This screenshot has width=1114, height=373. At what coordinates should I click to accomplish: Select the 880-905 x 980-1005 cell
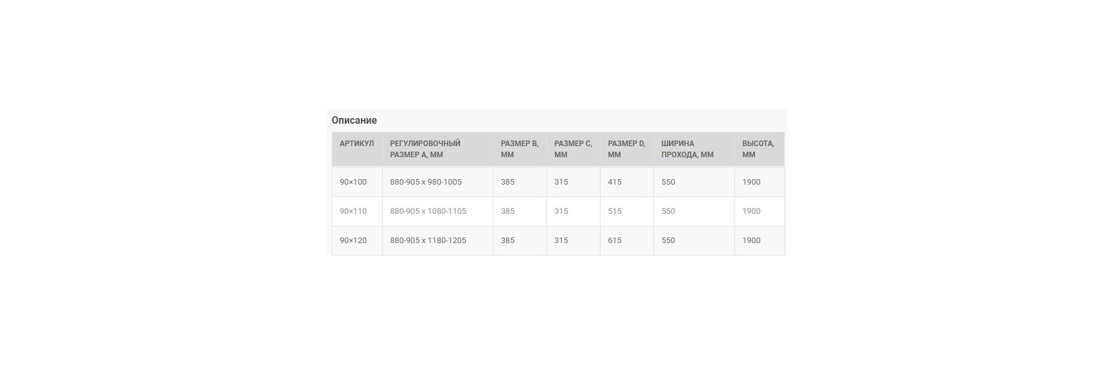click(x=438, y=182)
